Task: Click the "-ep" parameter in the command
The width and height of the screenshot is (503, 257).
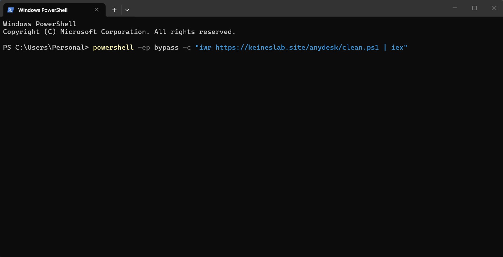Action: pos(144,47)
